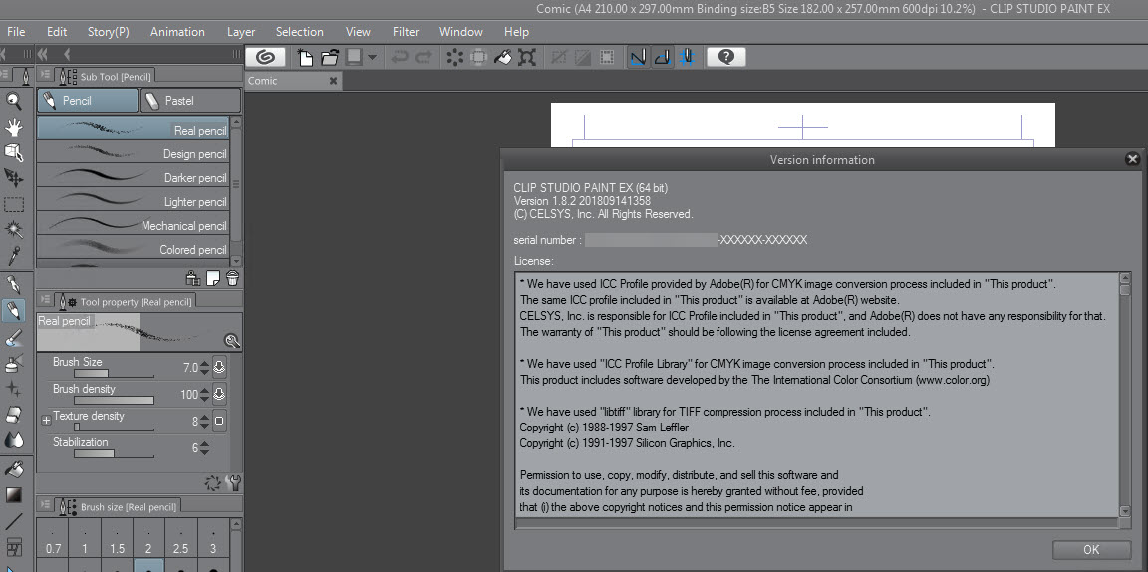Toggle Snap to Ruler

639,57
